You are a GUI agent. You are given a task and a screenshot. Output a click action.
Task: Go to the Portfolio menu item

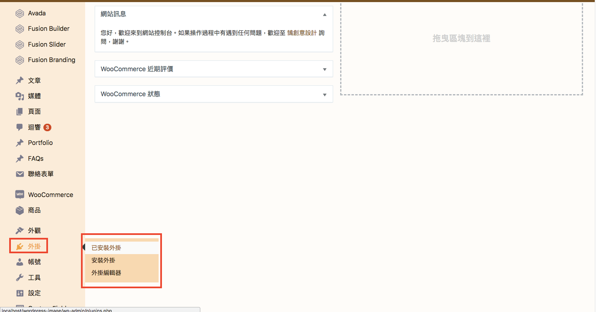[x=40, y=142]
